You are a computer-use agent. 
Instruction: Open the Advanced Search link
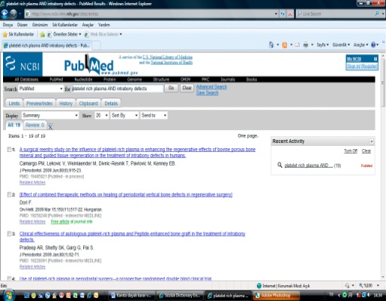click(x=212, y=87)
